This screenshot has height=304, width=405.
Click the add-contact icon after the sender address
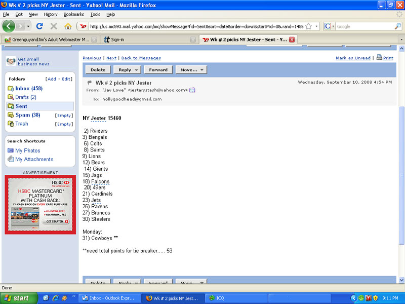coord(192,90)
